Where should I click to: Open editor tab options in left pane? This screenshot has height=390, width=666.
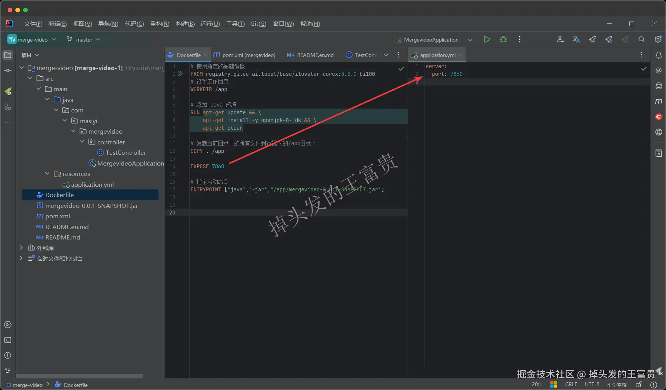(398, 55)
